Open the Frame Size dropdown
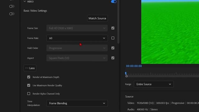The image size is (199, 112). [x=77, y=28]
